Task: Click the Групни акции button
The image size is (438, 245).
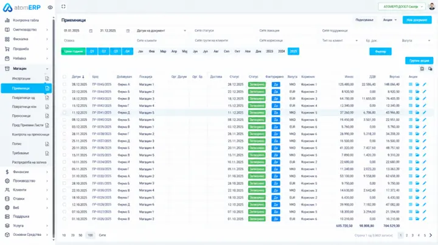Action: click(x=419, y=61)
